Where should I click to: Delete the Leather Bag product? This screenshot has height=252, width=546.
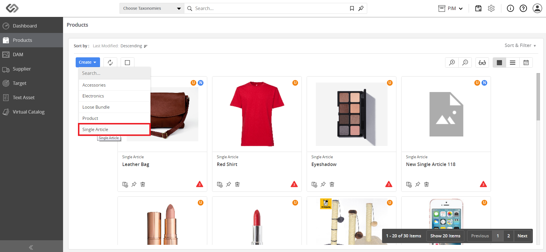[x=143, y=184]
